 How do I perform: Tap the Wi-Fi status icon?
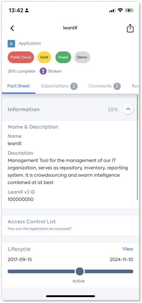pos(120,10)
